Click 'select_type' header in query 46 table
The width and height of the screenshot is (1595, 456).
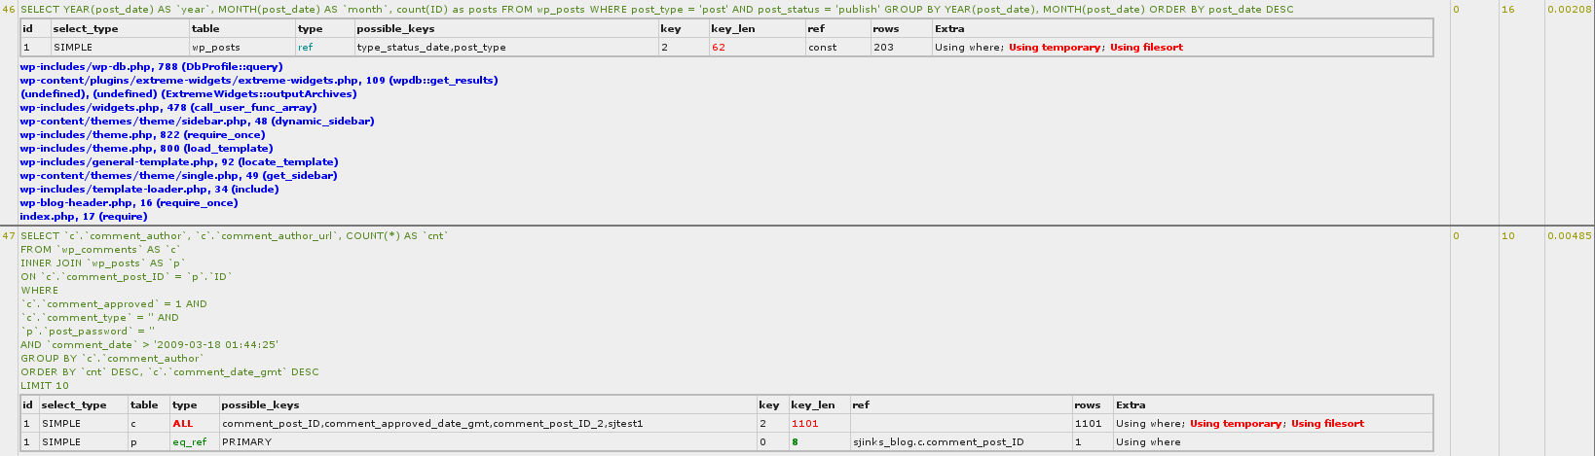tap(86, 29)
